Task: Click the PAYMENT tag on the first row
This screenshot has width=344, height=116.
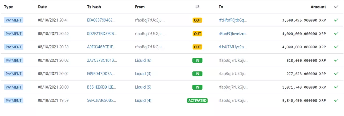Action: click(14, 20)
